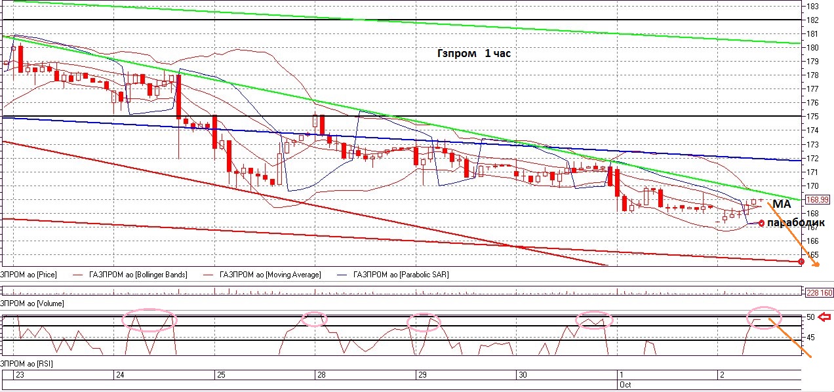Click the 'ЗПРОМ ао [Price]' legend label
This screenshot has height=392, width=834.
pyautogui.click(x=28, y=275)
